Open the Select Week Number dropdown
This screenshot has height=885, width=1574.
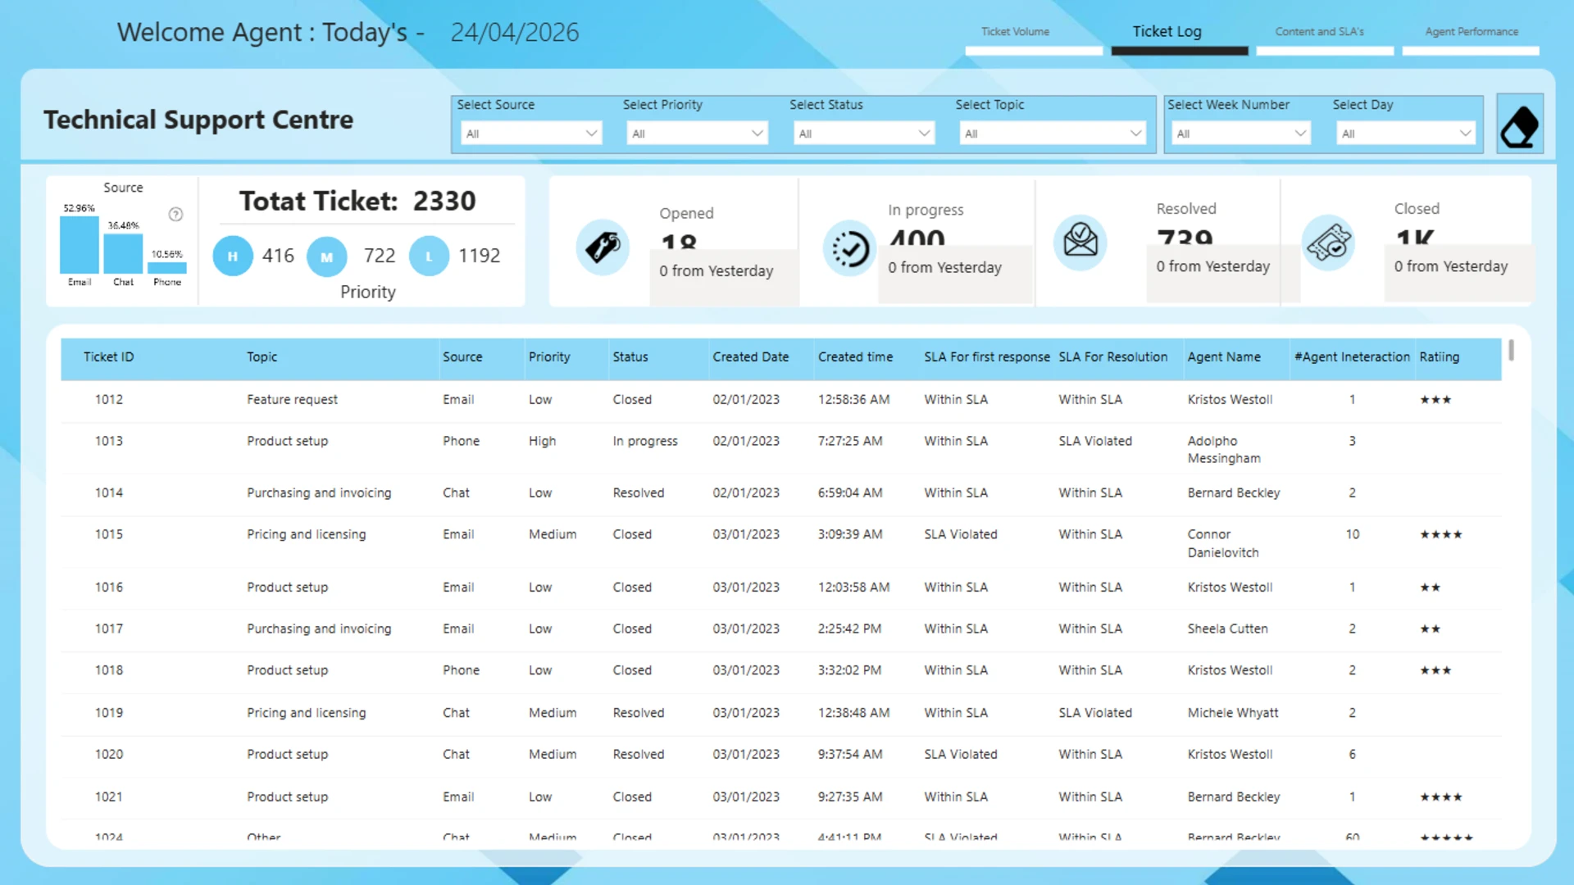pyautogui.click(x=1241, y=133)
